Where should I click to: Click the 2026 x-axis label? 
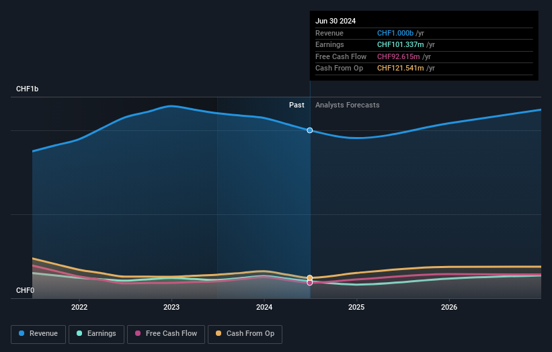point(449,308)
